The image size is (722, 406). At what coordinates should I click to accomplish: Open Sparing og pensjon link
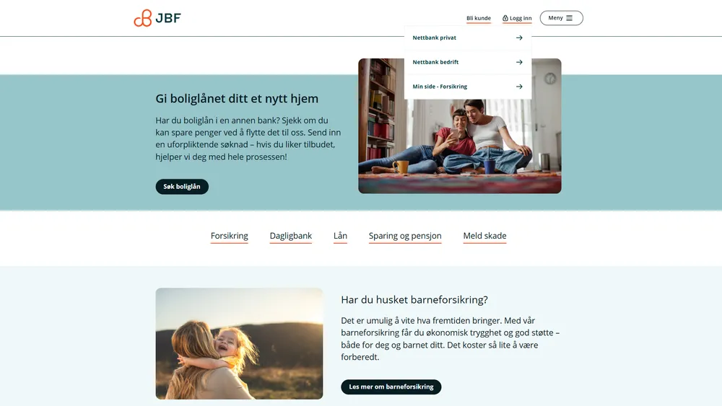click(405, 237)
